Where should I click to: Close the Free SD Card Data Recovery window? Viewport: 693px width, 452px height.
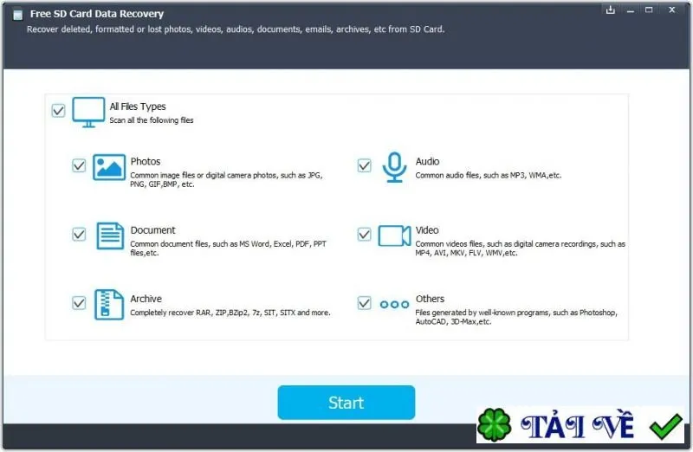[672, 10]
